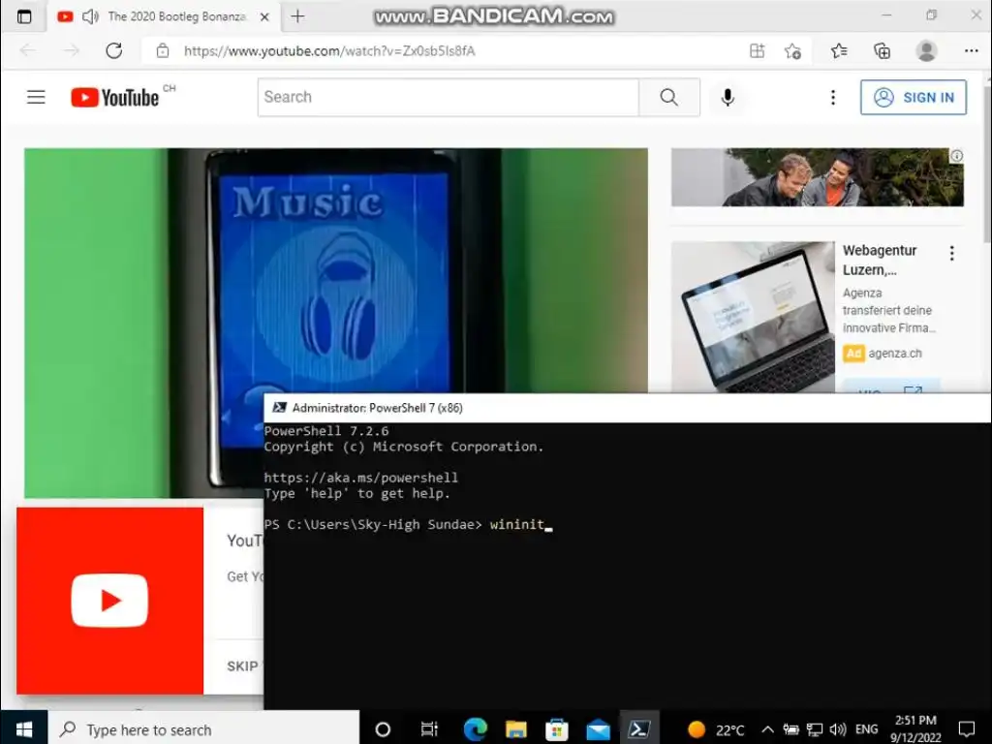Mute tab via speaker icon in tab
The height and width of the screenshot is (744, 992).
90,16
